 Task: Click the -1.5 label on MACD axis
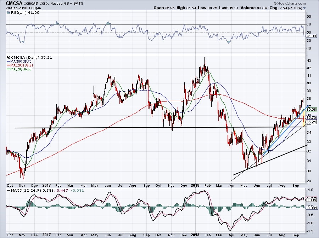click(310, 231)
